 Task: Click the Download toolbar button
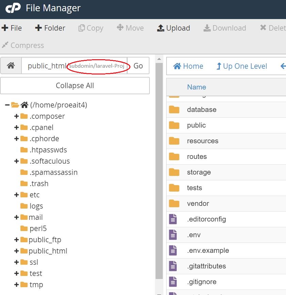point(225,28)
